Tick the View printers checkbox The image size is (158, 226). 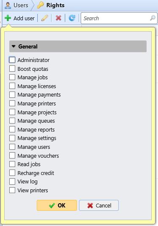(12, 190)
